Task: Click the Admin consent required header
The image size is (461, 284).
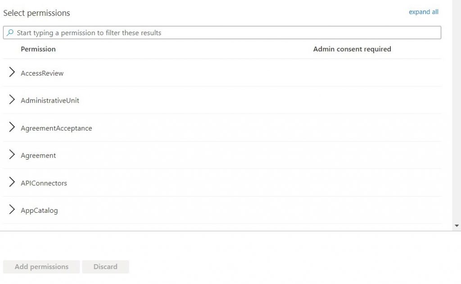Action: point(352,49)
